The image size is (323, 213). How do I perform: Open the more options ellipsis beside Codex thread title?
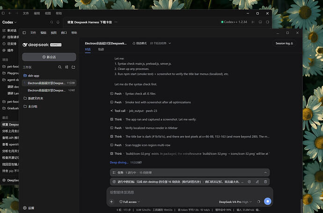(x=116, y=22)
